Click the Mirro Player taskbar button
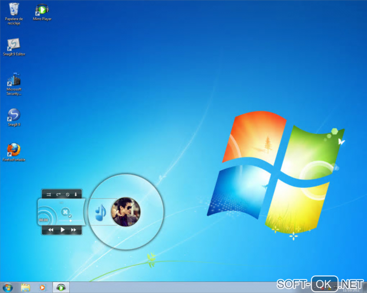This screenshot has height=293, width=367. click(x=61, y=287)
